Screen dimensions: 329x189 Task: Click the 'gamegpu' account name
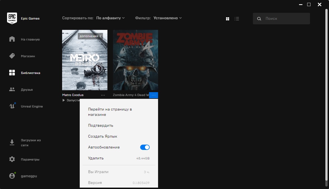[29, 176]
